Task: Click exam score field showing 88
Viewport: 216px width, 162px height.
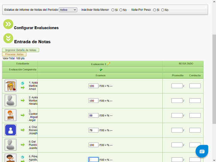Action: click(93, 115)
